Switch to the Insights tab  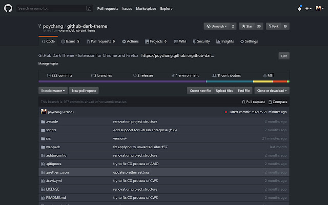tap(225, 42)
